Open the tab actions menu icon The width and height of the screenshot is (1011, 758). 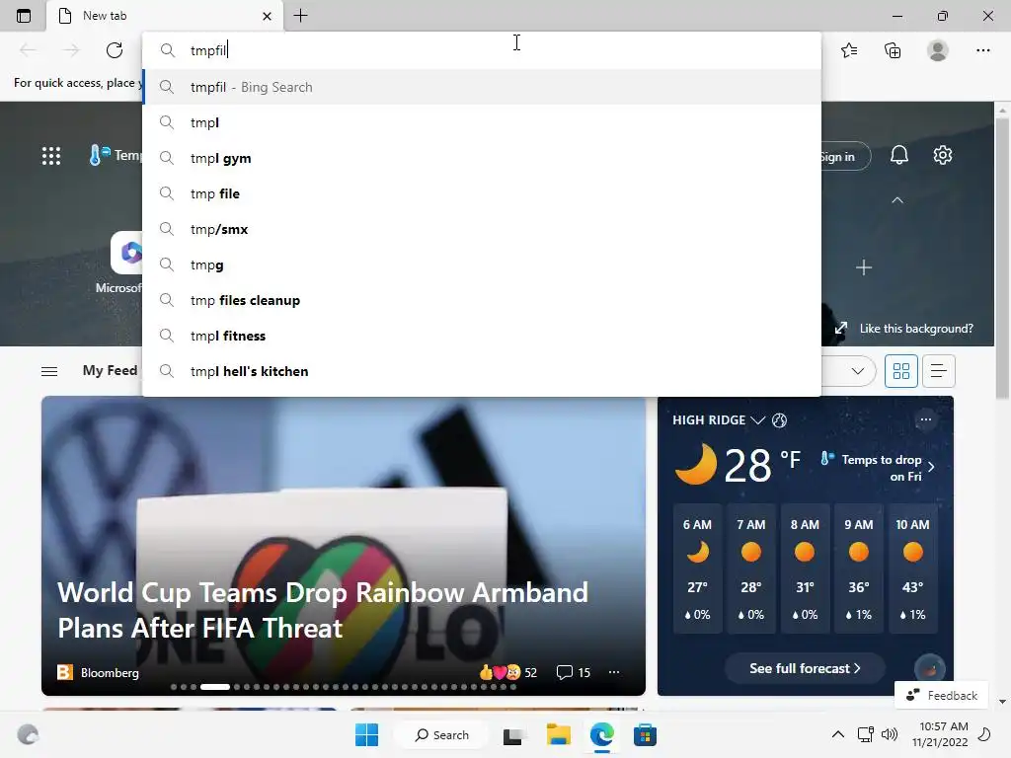click(x=24, y=16)
